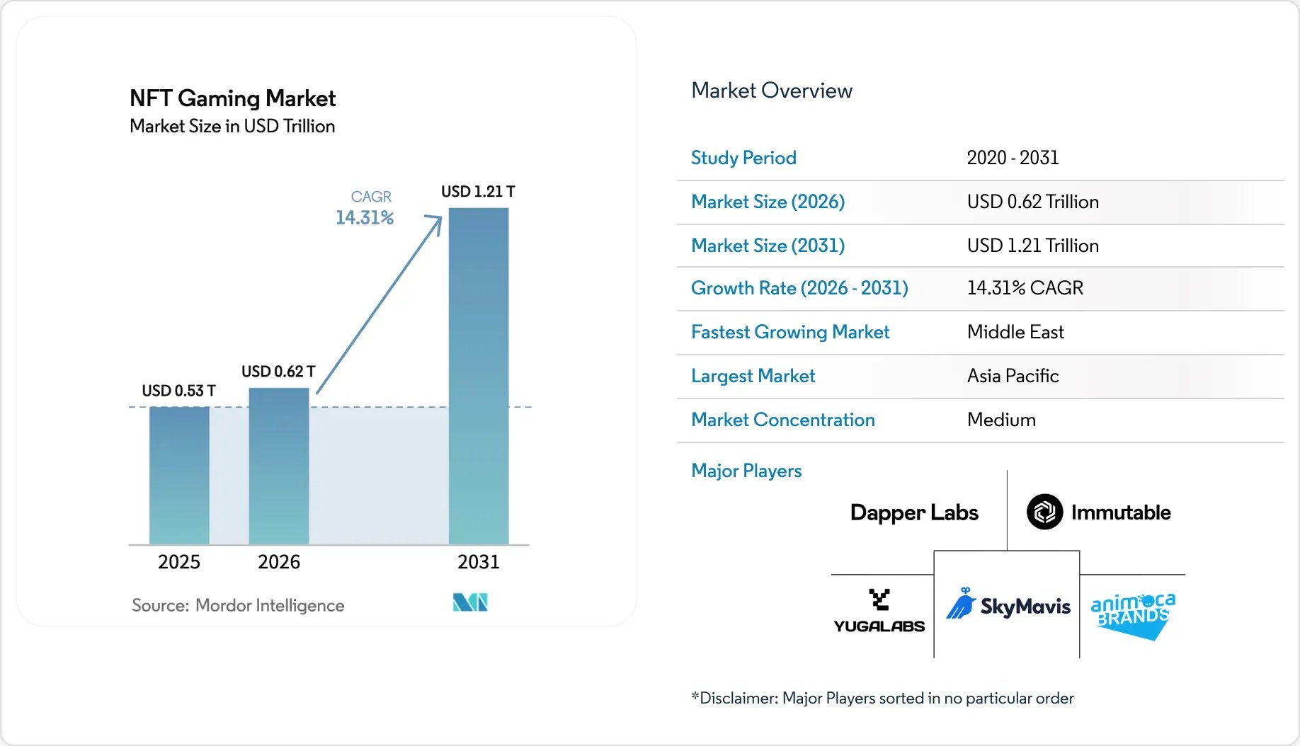Click the Market Size (2026) label
Screen dimensions: 1300x746
point(768,202)
